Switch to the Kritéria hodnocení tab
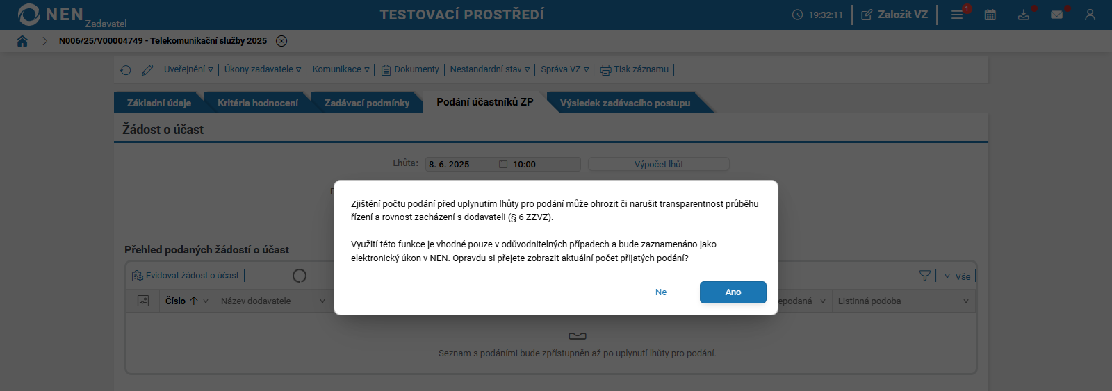This screenshot has height=391, width=1112. (258, 103)
